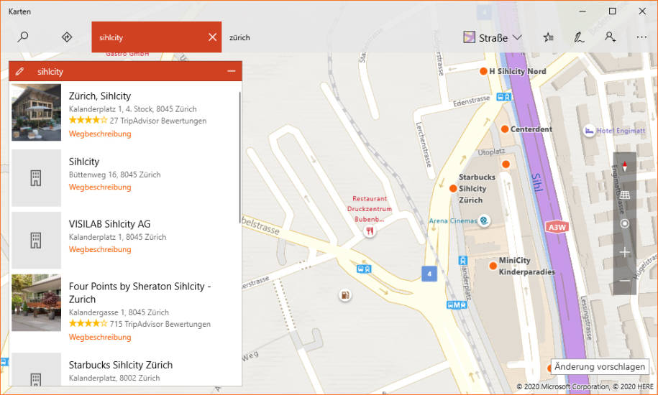Click the results list scrollbar
This screenshot has width=658, height=395.
(x=240, y=158)
